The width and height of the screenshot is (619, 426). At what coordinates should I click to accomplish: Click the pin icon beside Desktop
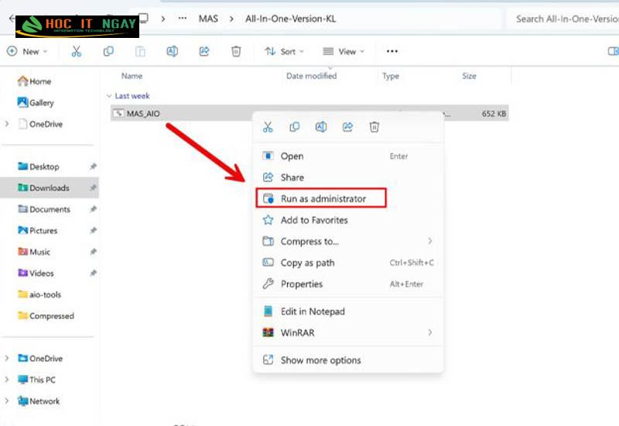tap(93, 167)
